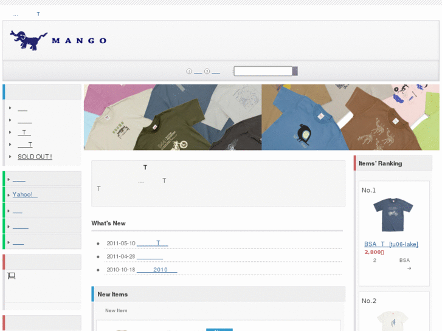Open the Yahoo! sidebar link
This screenshot has width=442, height=331.
point(25,194)
